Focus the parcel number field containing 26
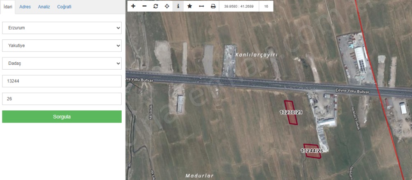412x180 pixels. click(x=62, y=99)
